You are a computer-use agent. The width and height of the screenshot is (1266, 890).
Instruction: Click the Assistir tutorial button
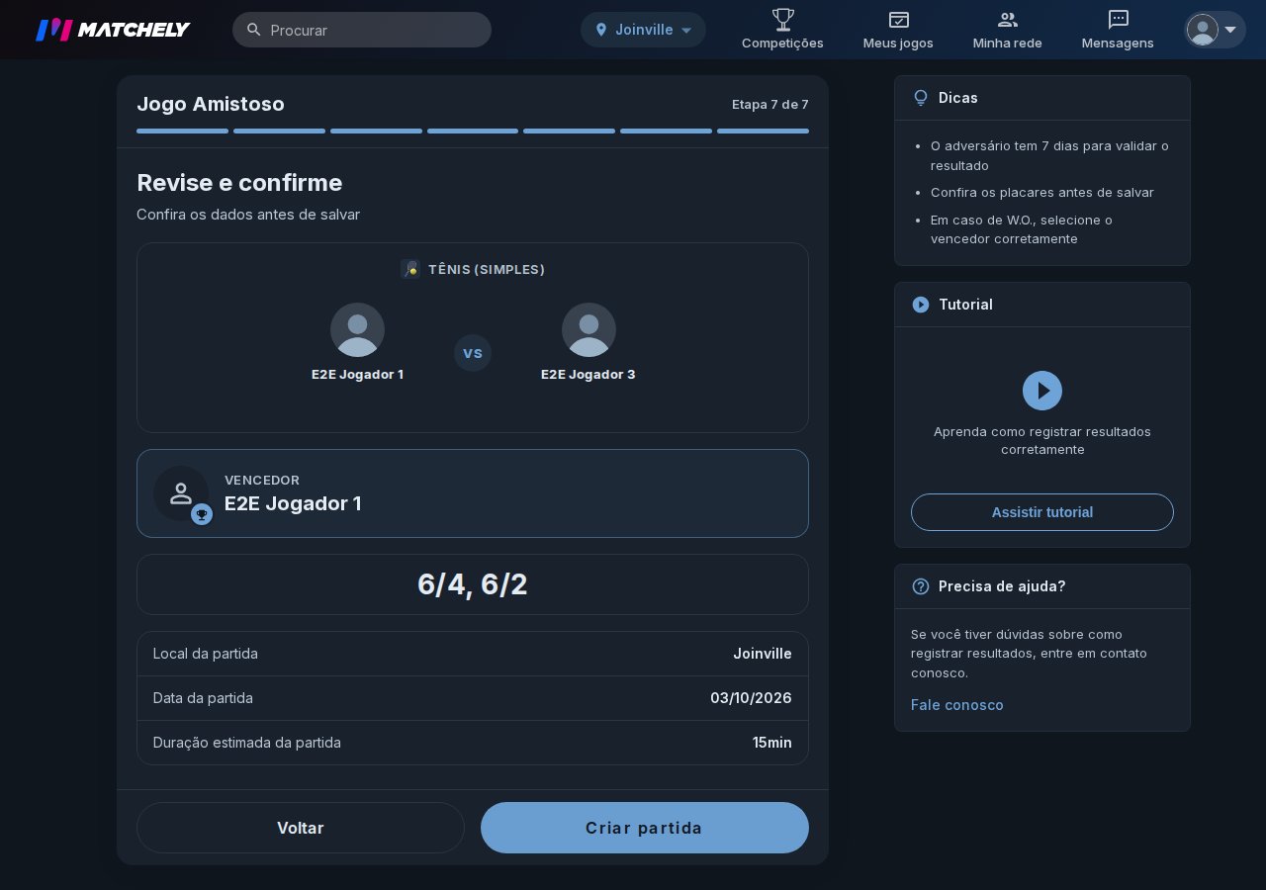[1042, 512]
